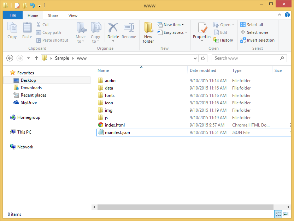Select This PC in navigation pane
Image resolution: width=294 pixels, height=221 pixels.
[x=20, y=132]
